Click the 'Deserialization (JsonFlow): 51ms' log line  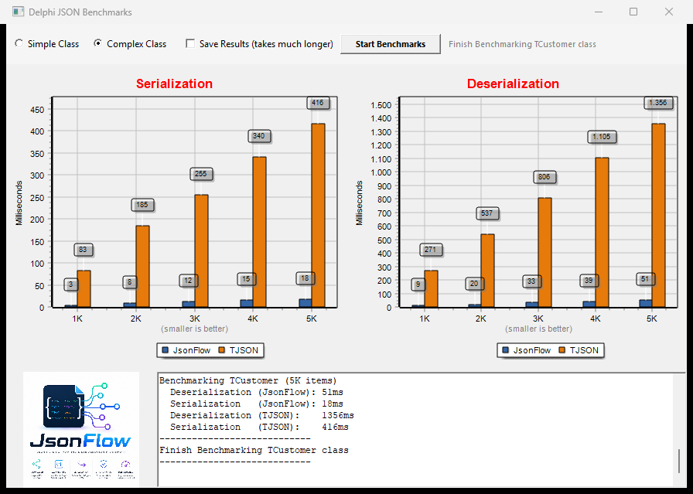point(257,392)
